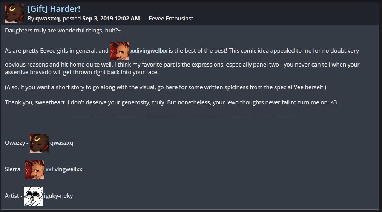
Task: Open the xxlivingwellxx avatar inside the description paragraph
Action: [120, 51]
